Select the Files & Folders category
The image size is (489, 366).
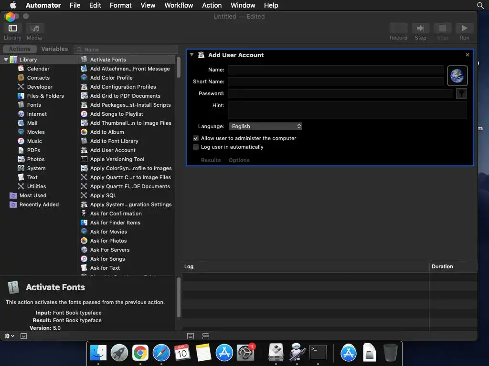coord(45,95)
